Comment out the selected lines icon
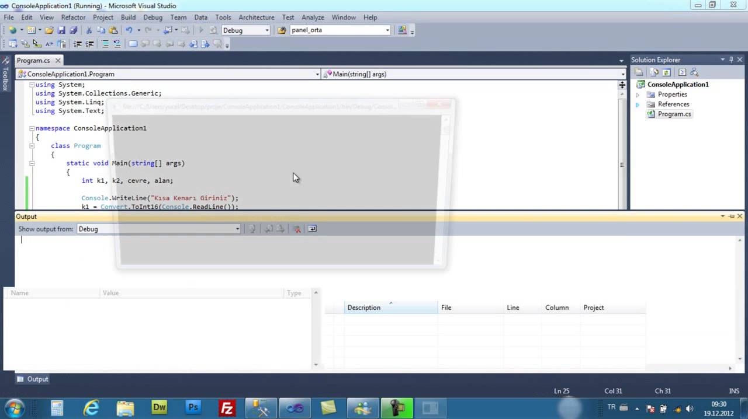 [x=105, y=44]
